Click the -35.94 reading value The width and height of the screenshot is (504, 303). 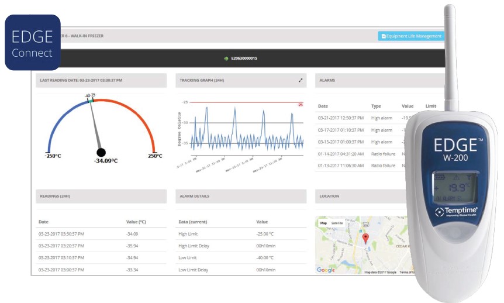point(132,246)
